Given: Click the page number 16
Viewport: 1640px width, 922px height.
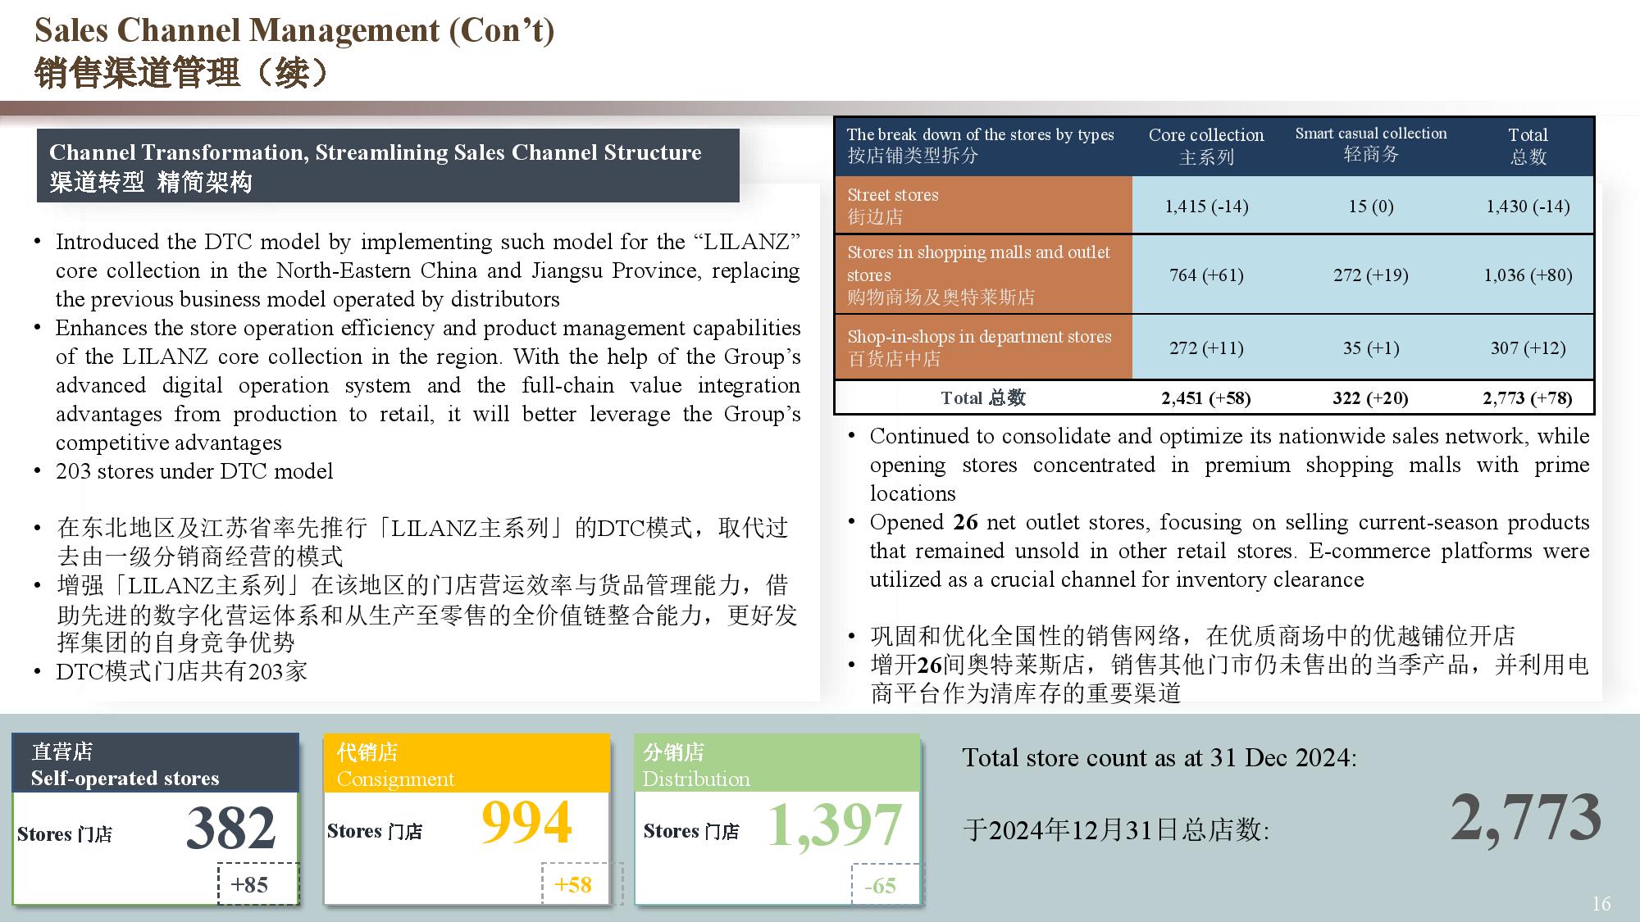Looking at the screenshot, I should [x=1601, y=904].
